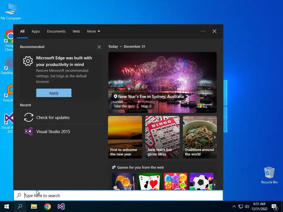
Task: Switch to the All search tab
Action: coord(22,31)
